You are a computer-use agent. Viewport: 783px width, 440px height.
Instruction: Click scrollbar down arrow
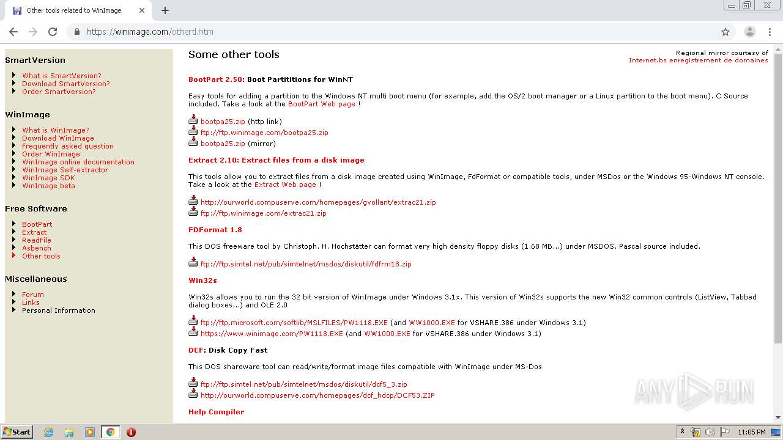pos(778,417)
